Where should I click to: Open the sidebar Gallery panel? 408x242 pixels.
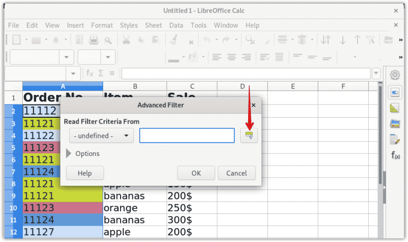pyautogui.click(x=395, y=124)
